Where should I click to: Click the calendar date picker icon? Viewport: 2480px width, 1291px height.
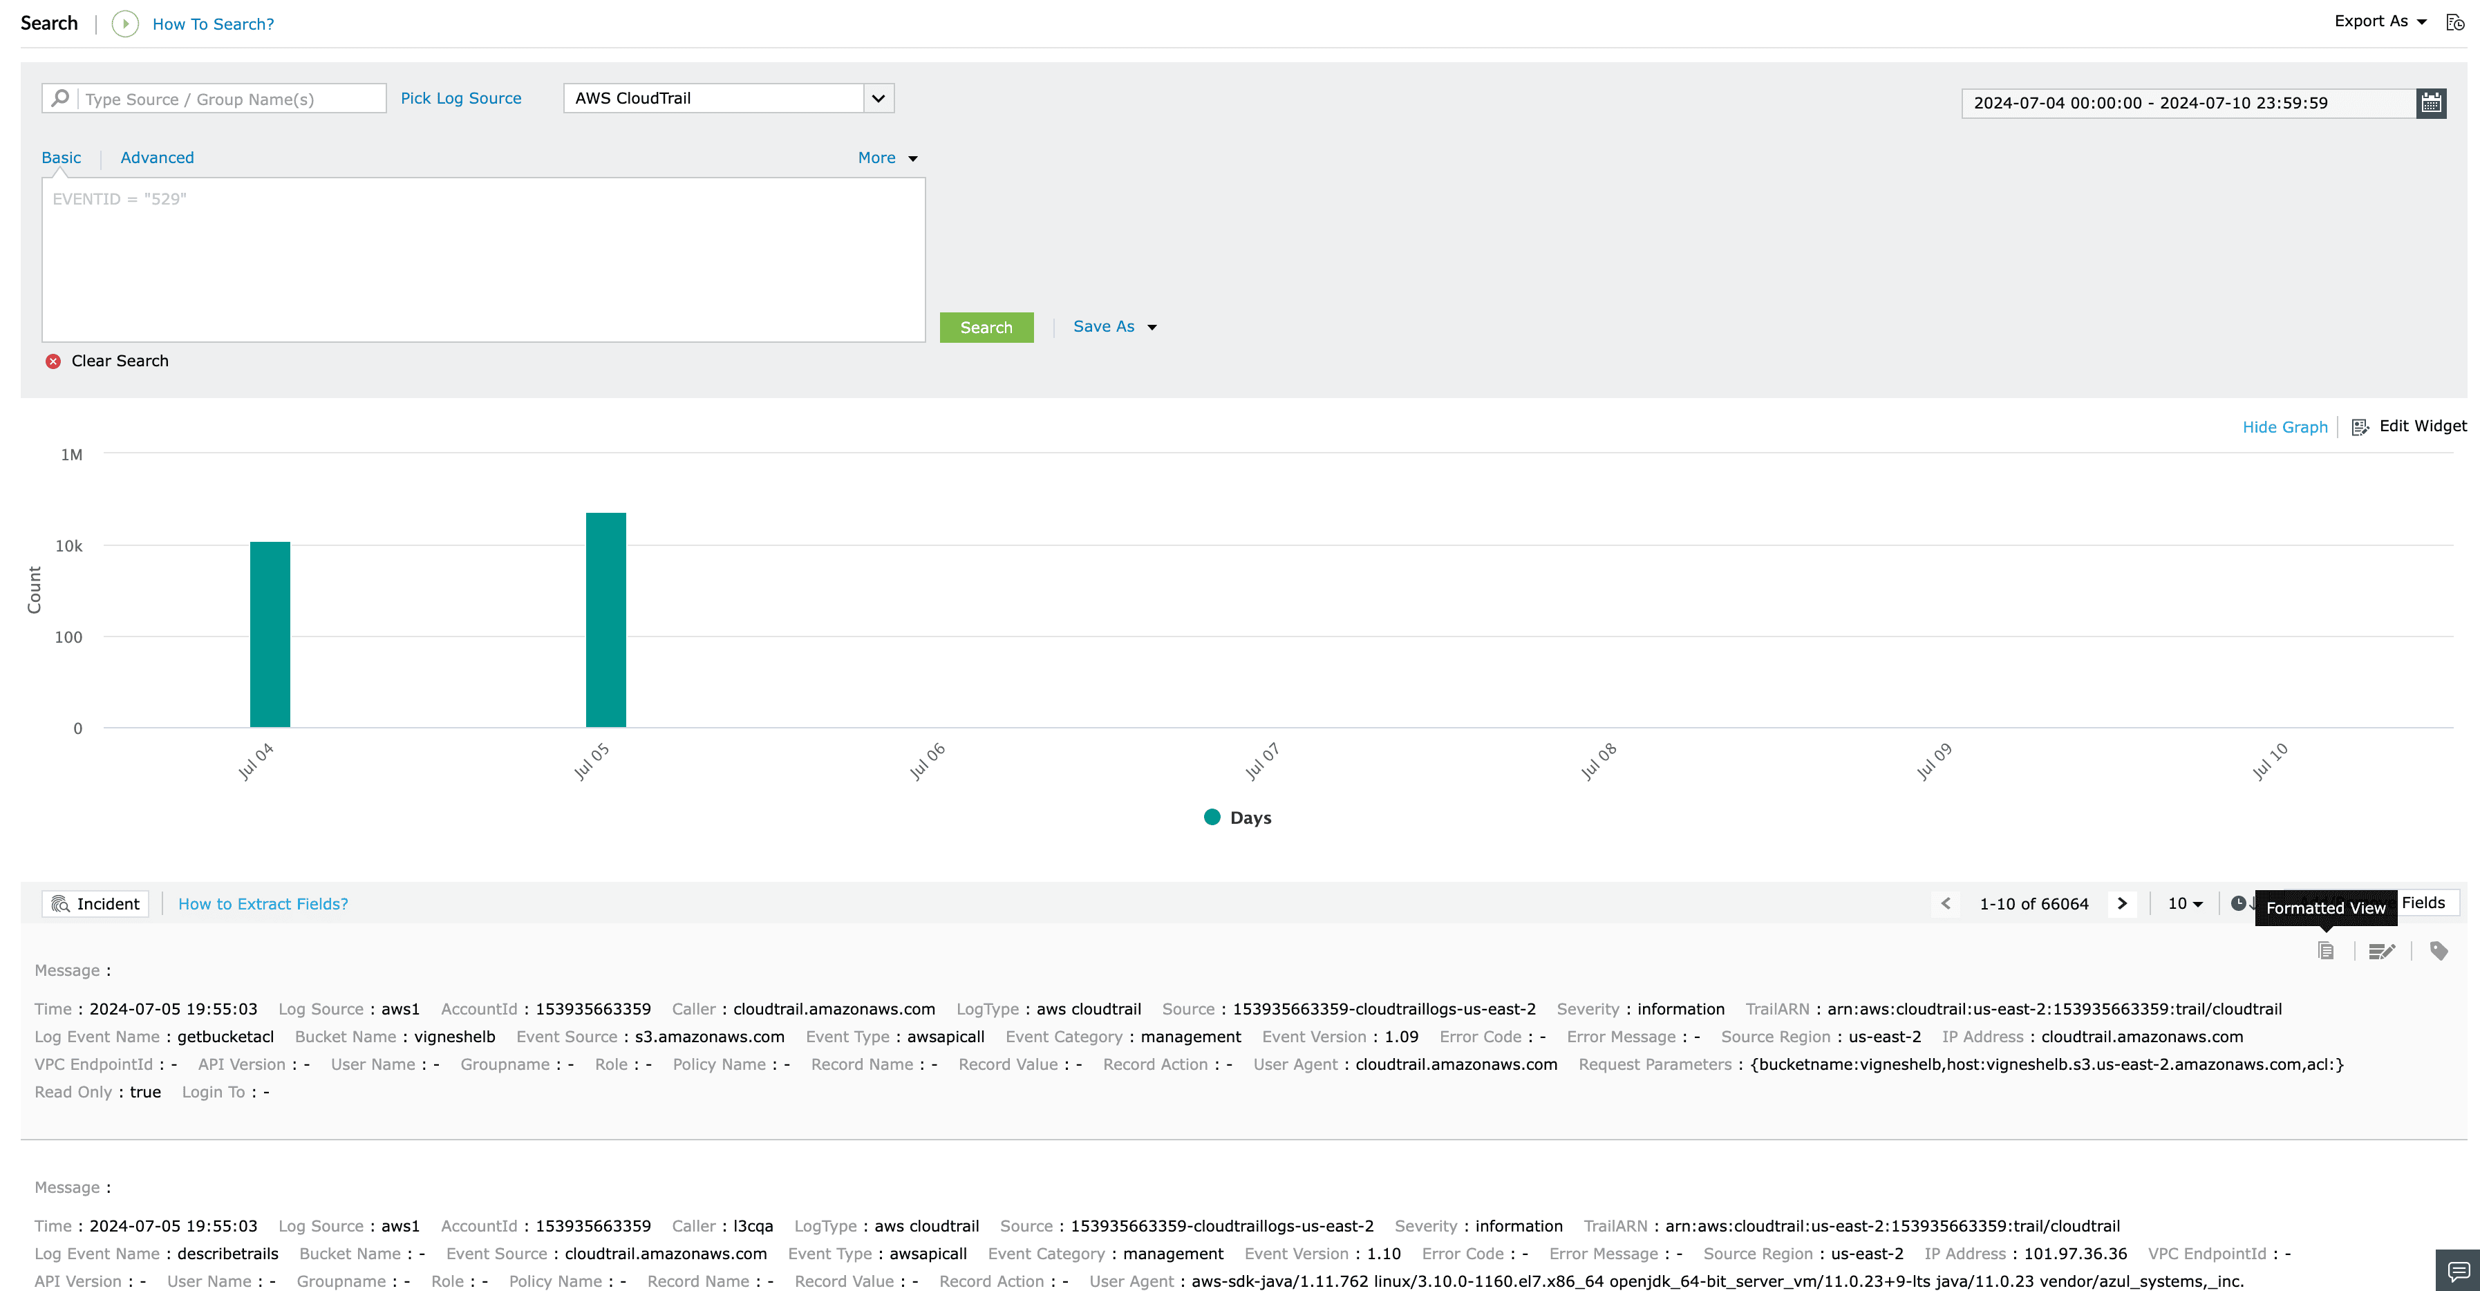tap(2431, 103)
